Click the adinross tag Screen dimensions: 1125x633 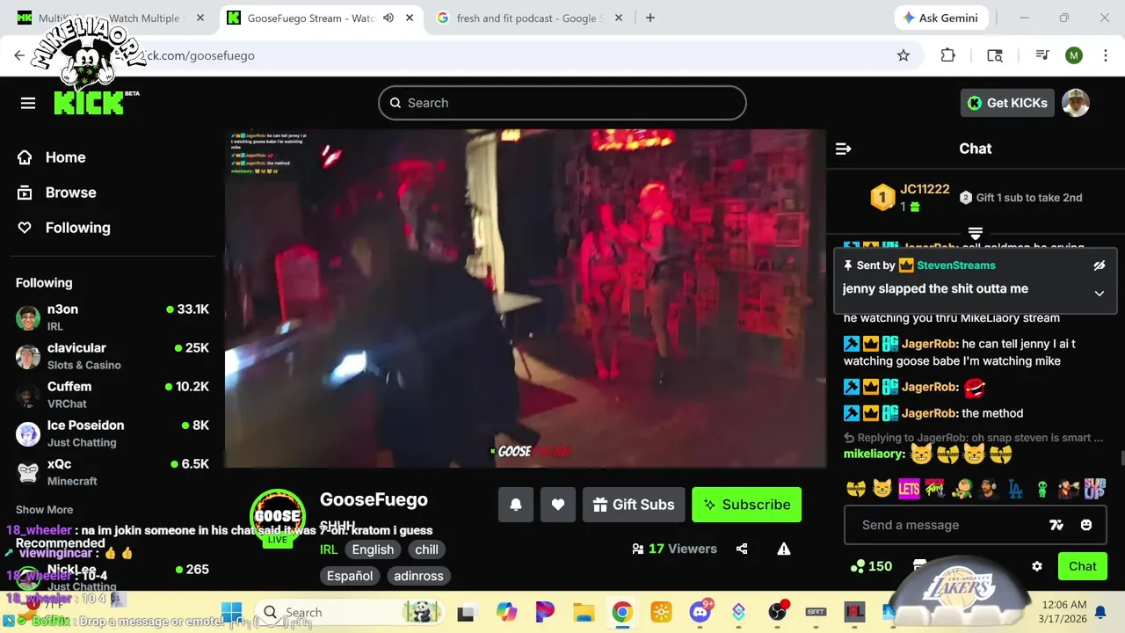point(418,576)
